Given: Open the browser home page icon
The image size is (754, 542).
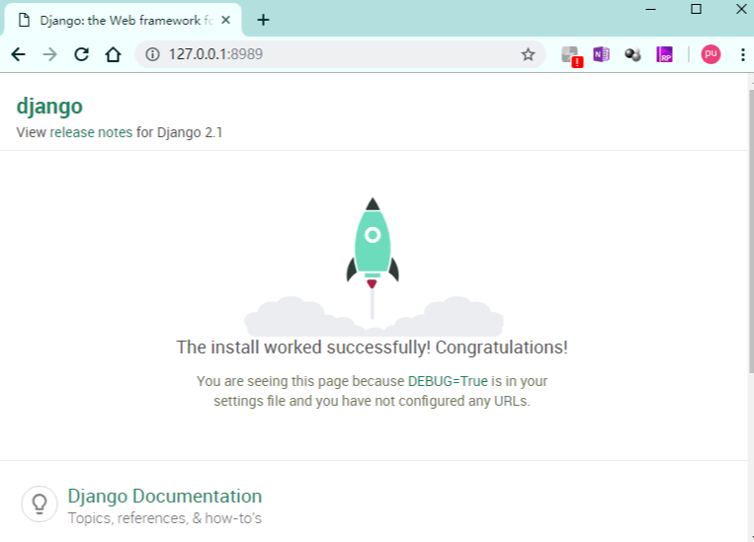Looking at the screenshot, I should tap(113, 54).
